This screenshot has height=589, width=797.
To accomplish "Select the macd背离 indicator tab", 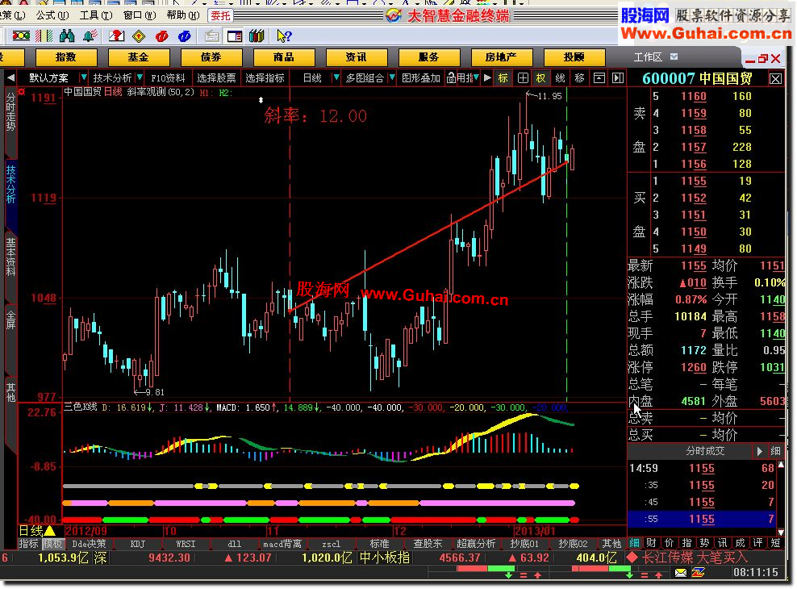I will tap(282, 544).
